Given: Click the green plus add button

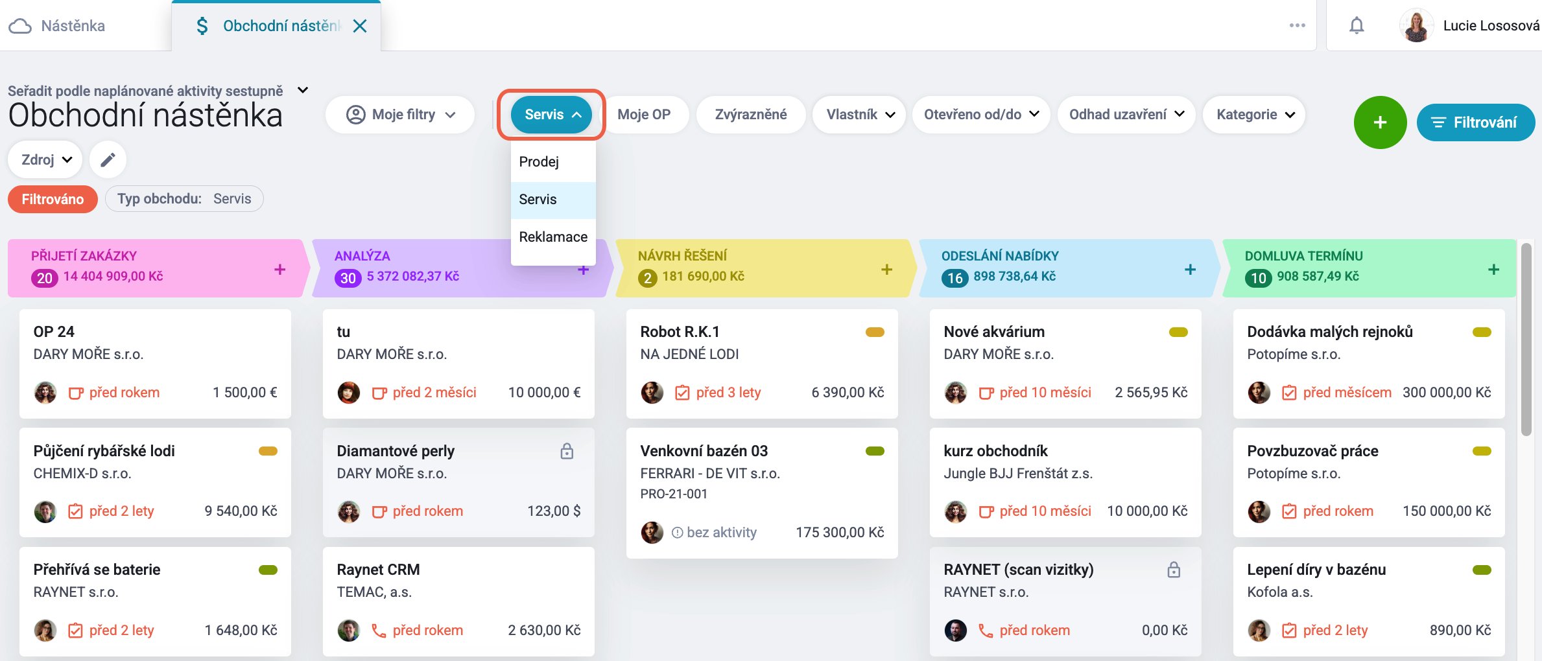Looking at the screenshot, I should pyautogui.click(x=1380, y=122).
